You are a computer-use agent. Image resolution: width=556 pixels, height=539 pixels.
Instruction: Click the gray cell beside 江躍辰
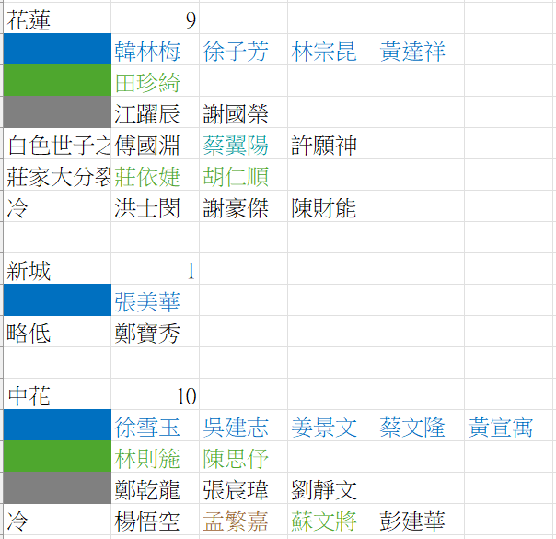(57, 111)
